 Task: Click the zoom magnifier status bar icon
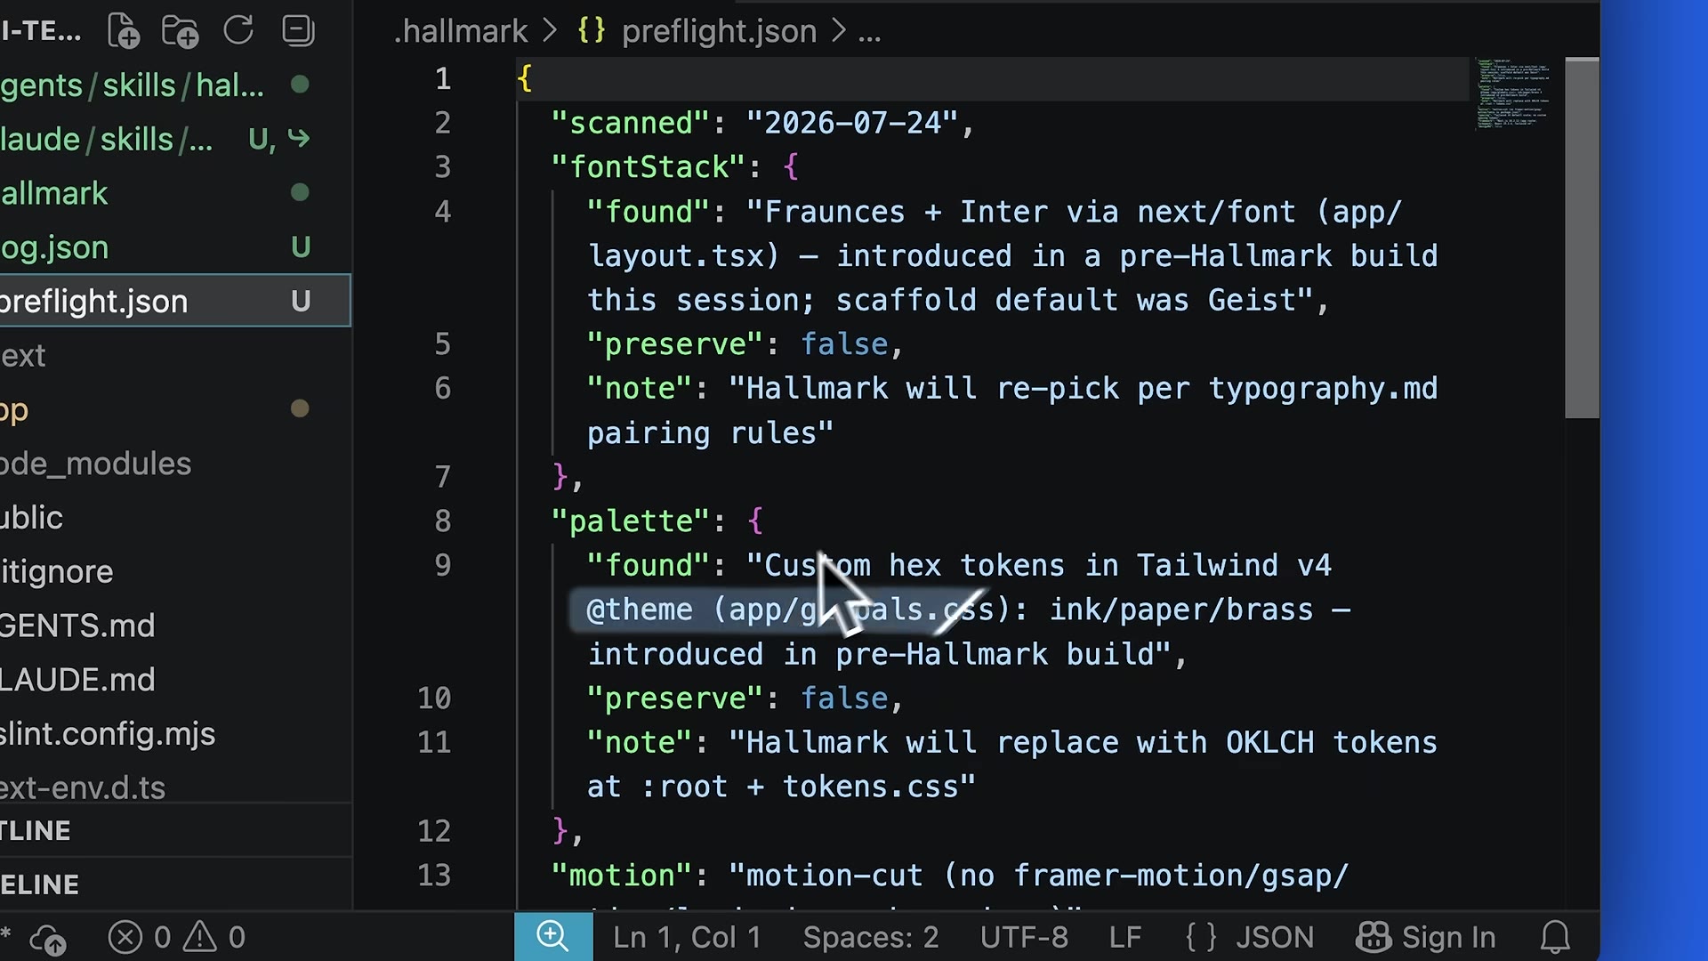pos(552,936)
